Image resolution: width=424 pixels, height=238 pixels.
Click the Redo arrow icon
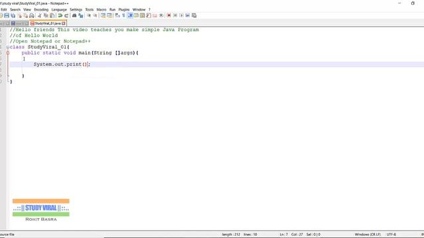[66, 16]
